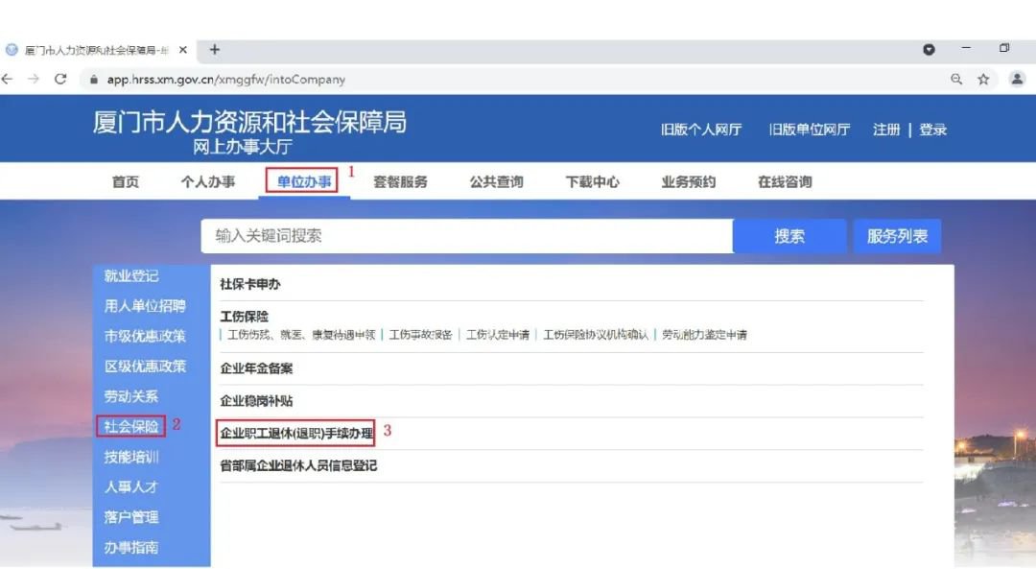This screenshot has height=569, width=1036.
Task: Open a new tab with plus icon
Action: 214,50
